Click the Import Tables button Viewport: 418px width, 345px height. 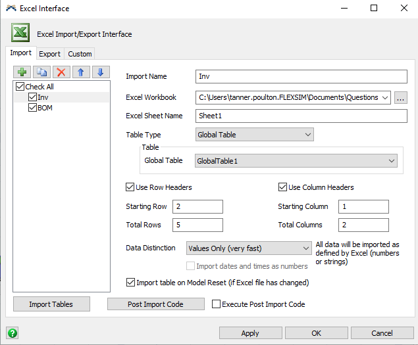point(51,304)
